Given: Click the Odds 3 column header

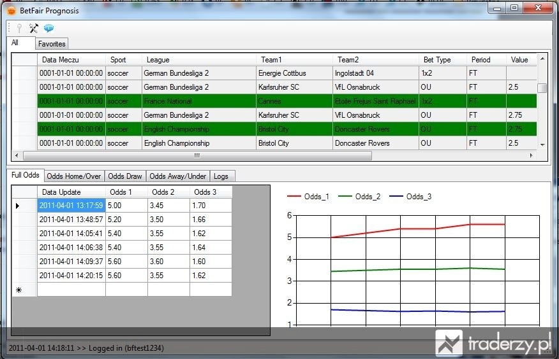Looking at the screenshot, I should point(211,192).
